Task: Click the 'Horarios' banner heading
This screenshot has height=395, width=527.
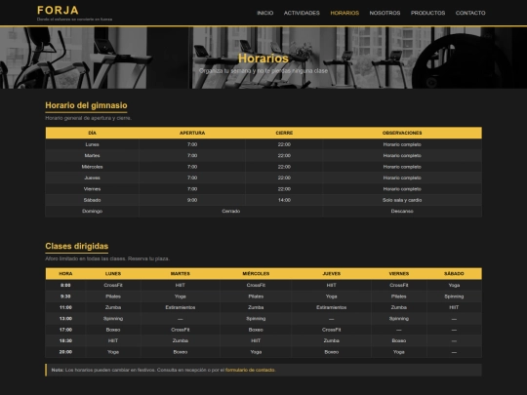Action: click(263, 59)
